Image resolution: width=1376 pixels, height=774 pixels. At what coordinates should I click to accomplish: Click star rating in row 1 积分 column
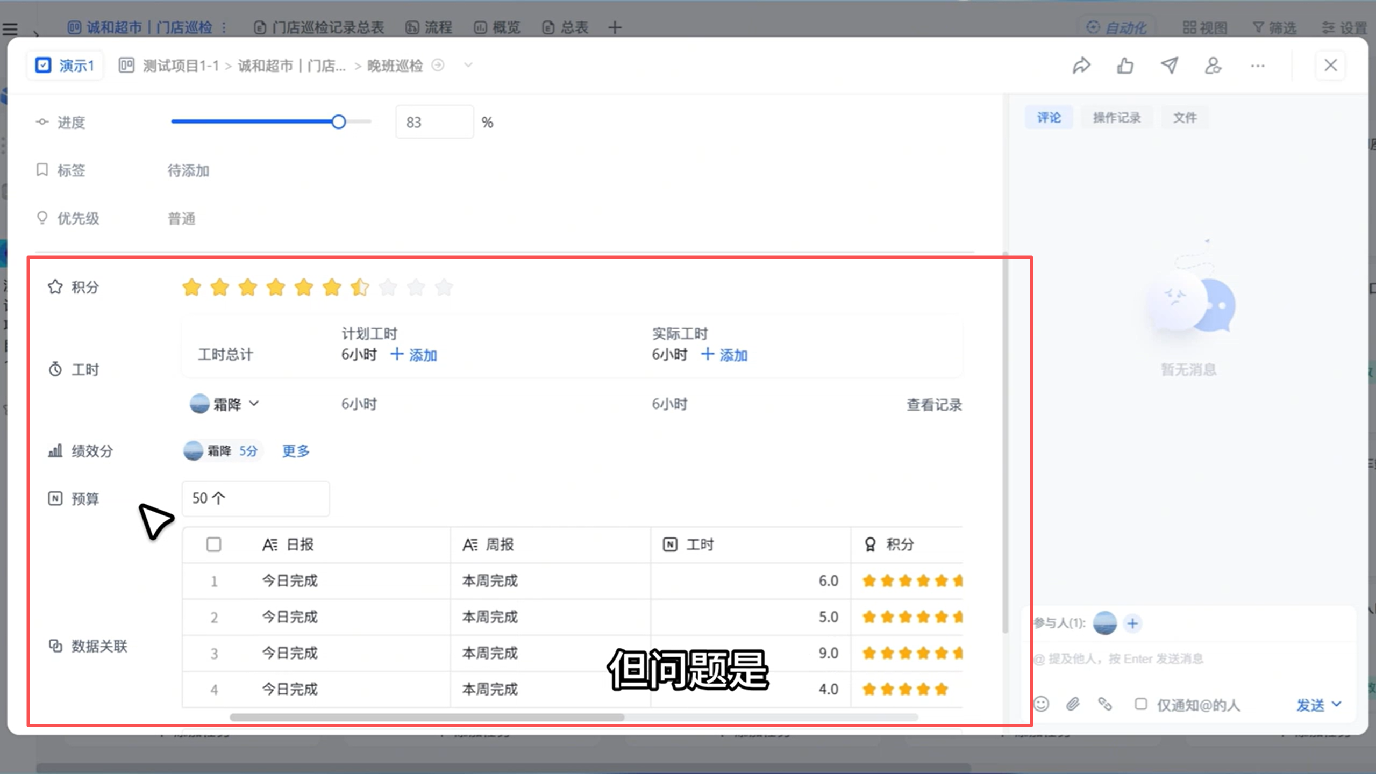pos(912,580)
